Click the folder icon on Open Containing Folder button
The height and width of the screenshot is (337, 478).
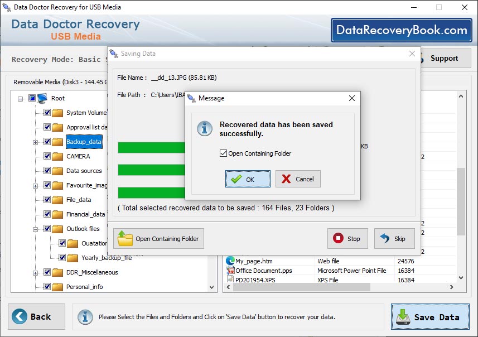tap(124, 238)
